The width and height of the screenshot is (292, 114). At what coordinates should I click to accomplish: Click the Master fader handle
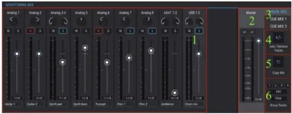[258, 41]
